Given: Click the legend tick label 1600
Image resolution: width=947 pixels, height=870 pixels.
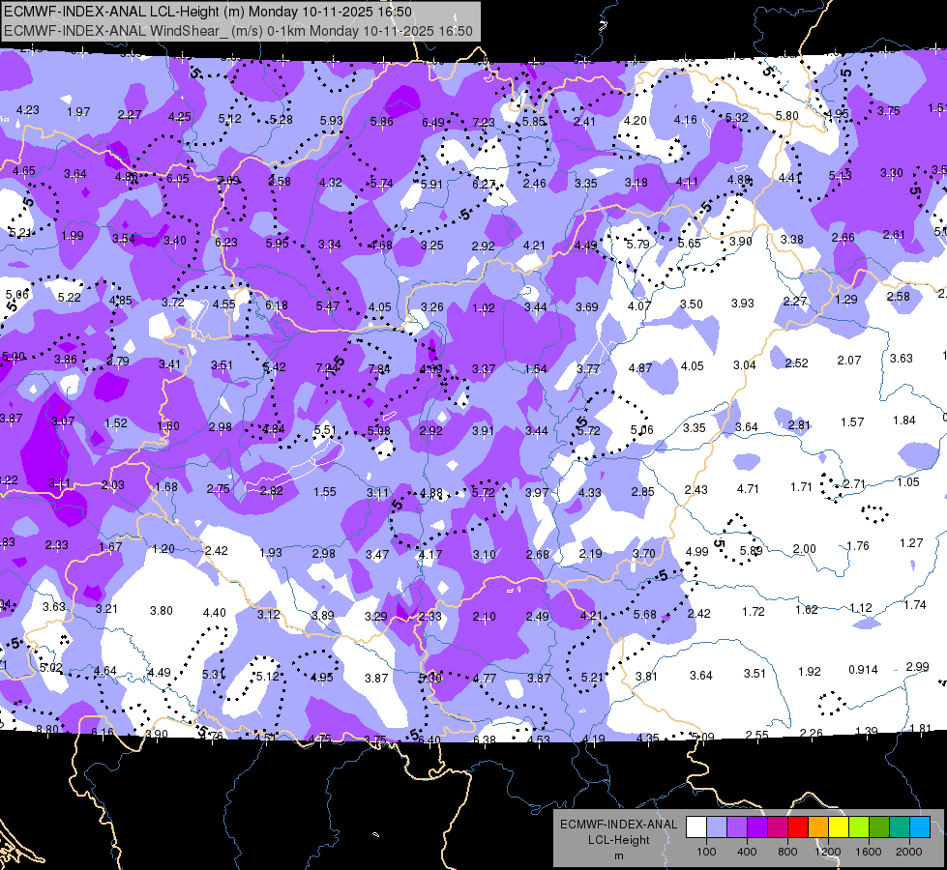Looking at the screenshot, I should point(869,852).
